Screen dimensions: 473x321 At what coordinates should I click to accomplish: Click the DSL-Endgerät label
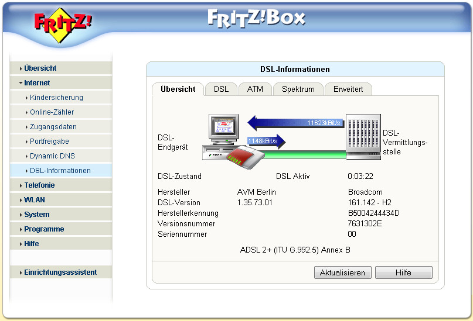pyautogui.click(x=172, y=142)
